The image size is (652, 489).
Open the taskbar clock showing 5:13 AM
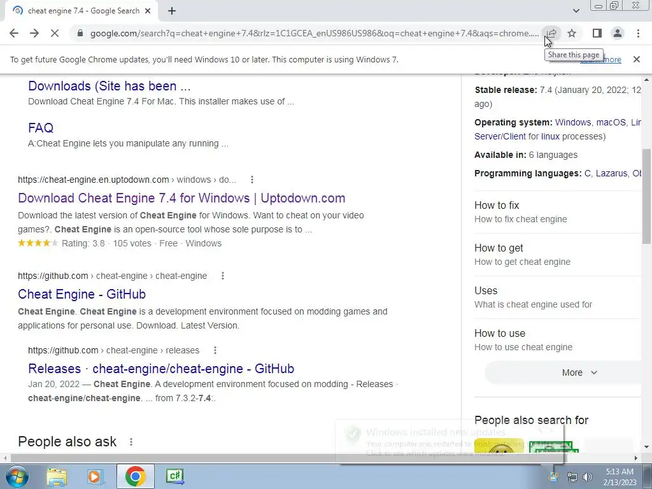[620, 477]
